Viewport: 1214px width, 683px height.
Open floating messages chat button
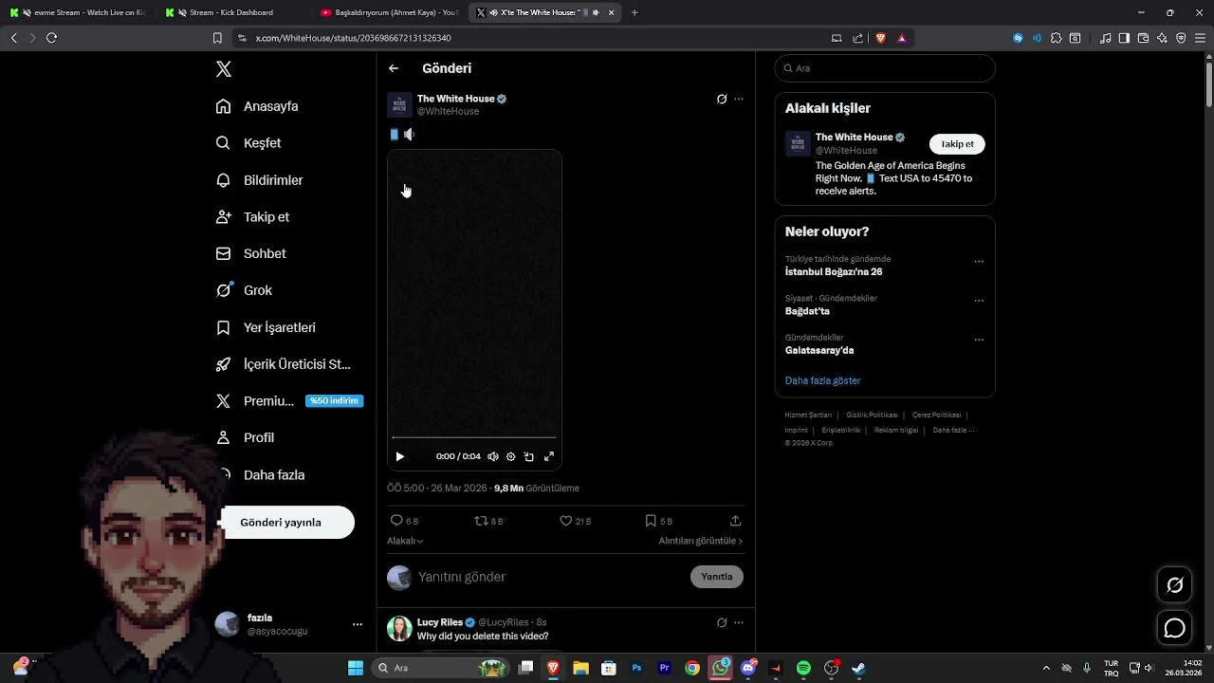coord(1174,628)
